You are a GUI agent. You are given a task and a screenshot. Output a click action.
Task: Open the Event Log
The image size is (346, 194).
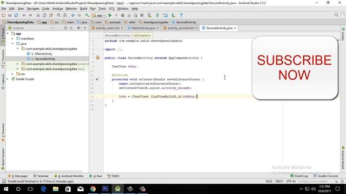(299, 176)
